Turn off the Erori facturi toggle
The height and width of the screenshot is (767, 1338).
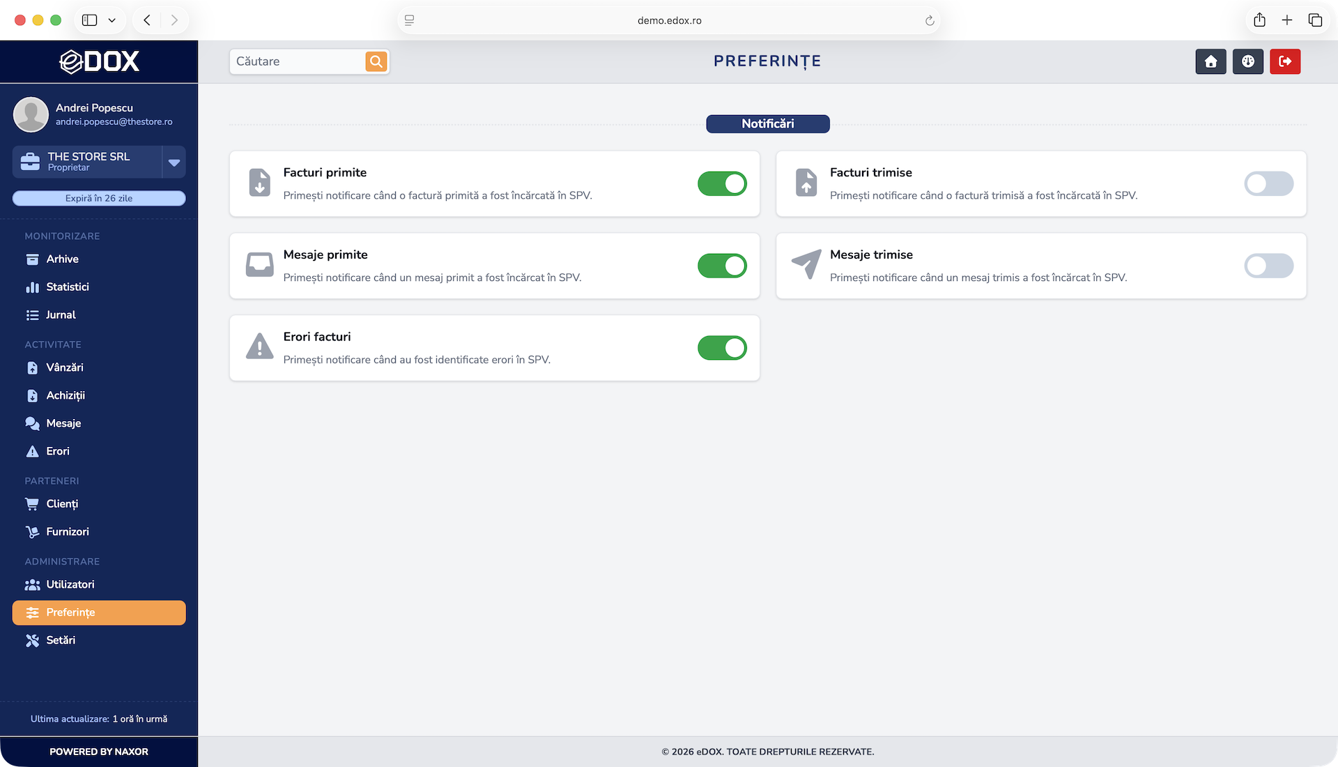[x=722, y=348]
